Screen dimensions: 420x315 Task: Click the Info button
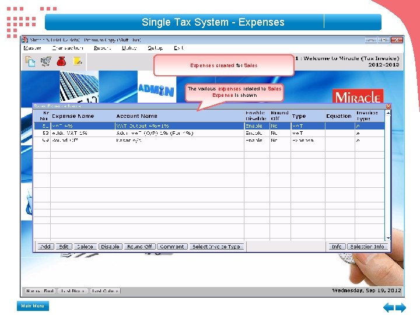[x=337, y=246]
